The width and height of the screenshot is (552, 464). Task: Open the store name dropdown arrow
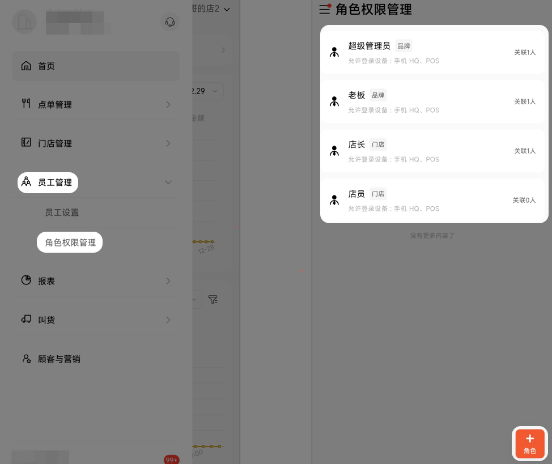click(x=227, y=10)
